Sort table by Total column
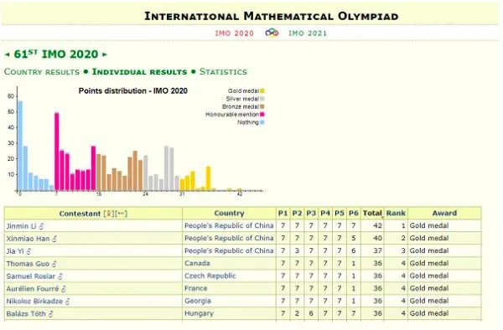This screenshot has width=503, height=330. (x=372, y=214)
